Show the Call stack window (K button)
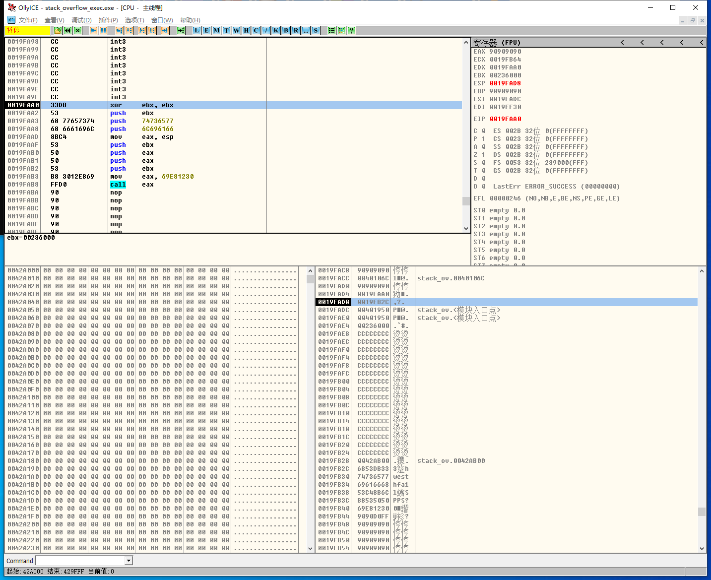The height and width of the screenshot is (580, 711). [x=276, y=31]
